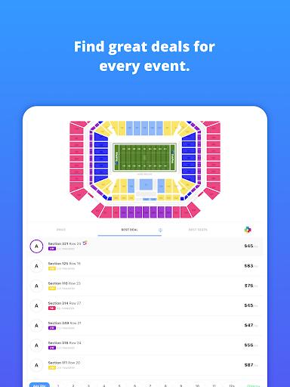The image size is (290, 387).
Task: Tap the A grade circle for Section 314
Action: pyautogui.click(x=36, y=305)
